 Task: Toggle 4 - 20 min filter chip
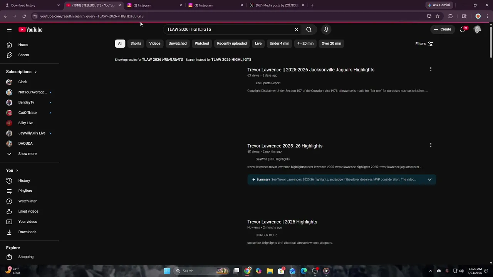click(x=305, y=43)
